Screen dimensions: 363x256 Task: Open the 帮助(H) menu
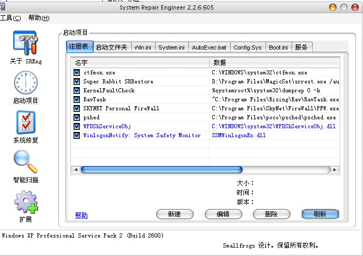(39, 18)
